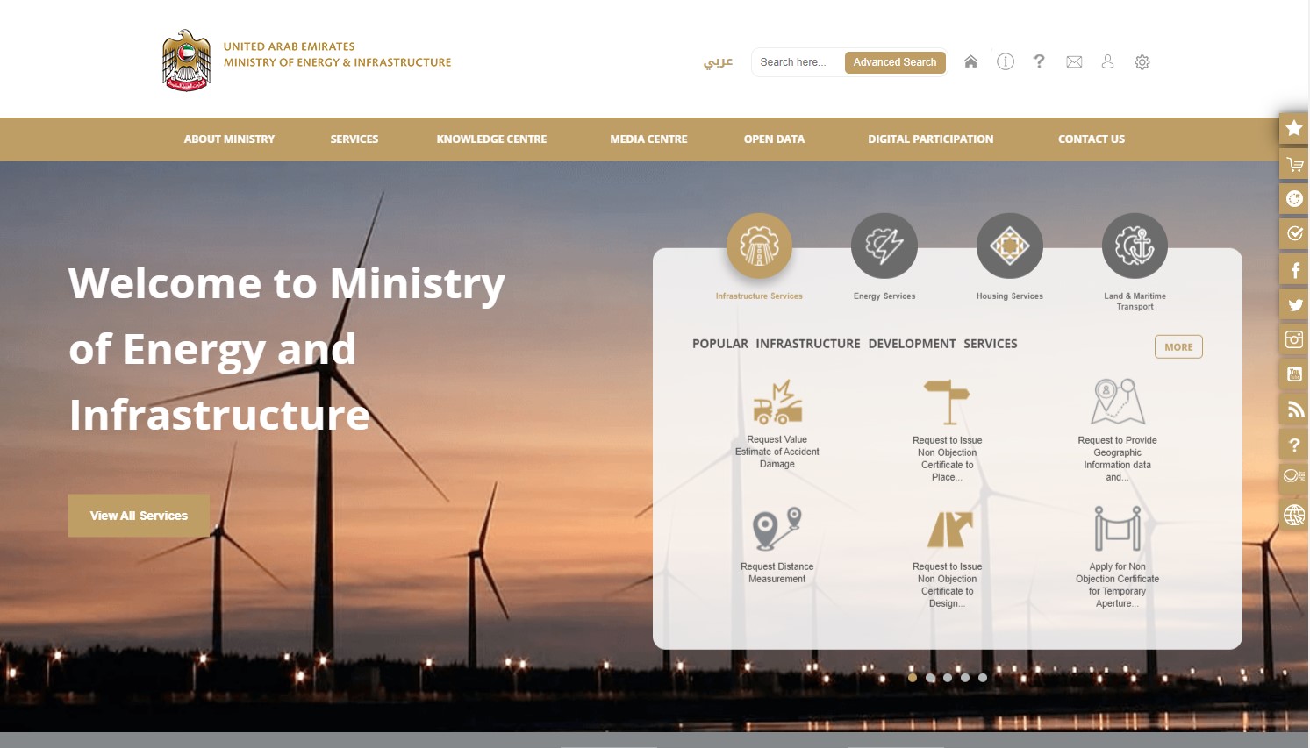1310x748 pixels.
Task: Open the header question mark help icon
Action: pos(1039,61)
